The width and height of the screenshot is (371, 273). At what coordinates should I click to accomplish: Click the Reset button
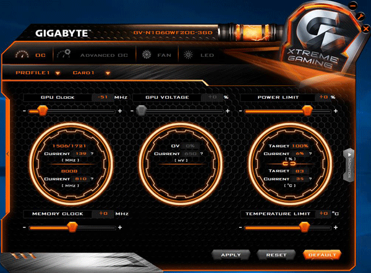pyautogui.click(x=276, y=255)
